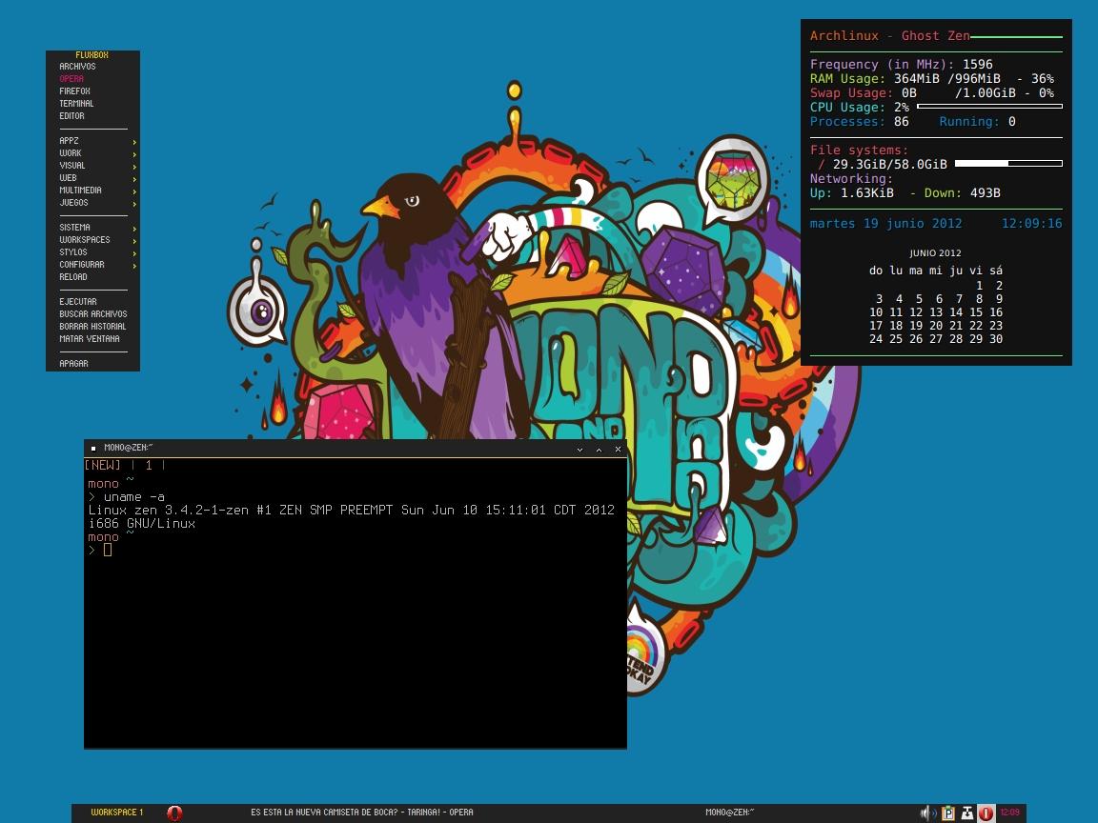This screenshot has height=823, width=1098.
Task: Expand the WEB submenu arrow
Action: (x=133, y=178)
